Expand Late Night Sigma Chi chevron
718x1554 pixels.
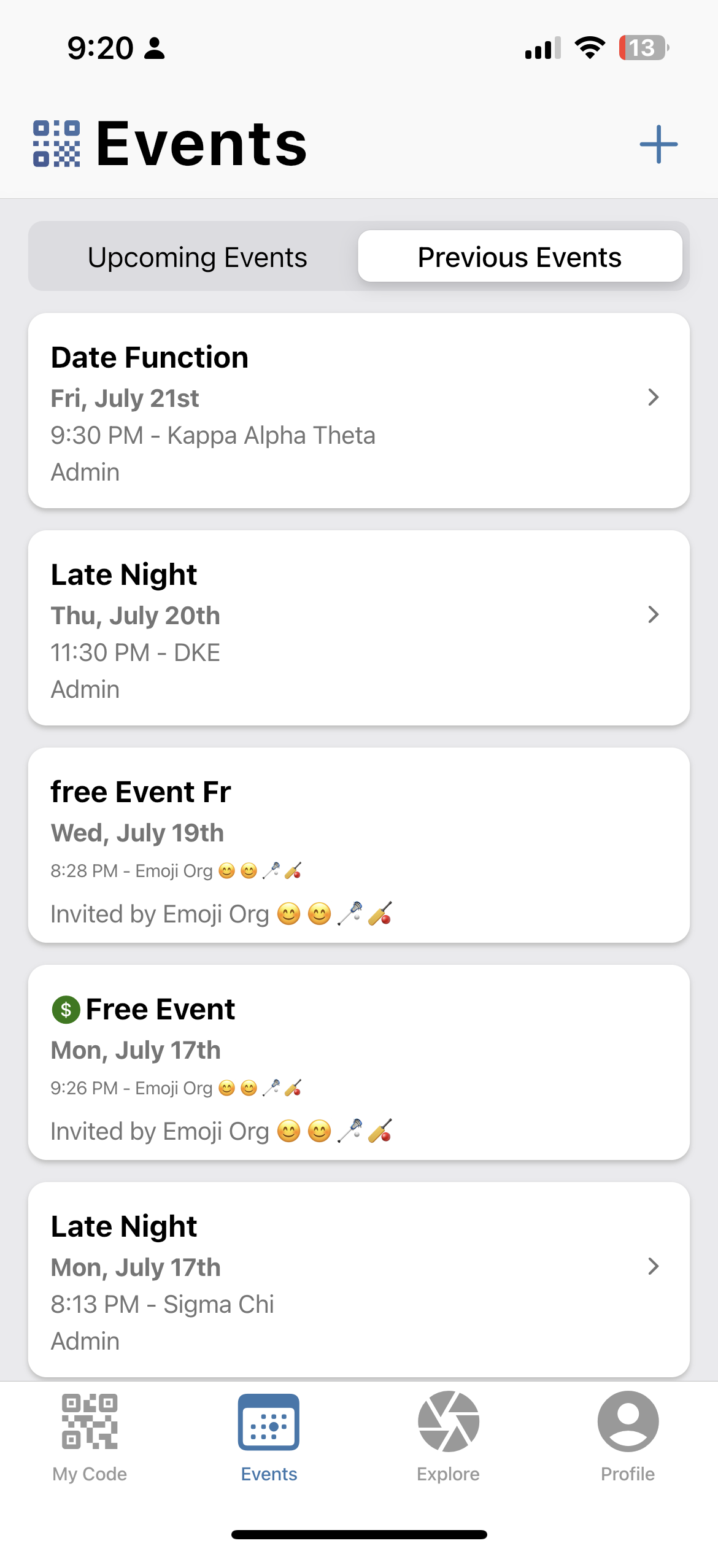click(x=654, y=1266)
